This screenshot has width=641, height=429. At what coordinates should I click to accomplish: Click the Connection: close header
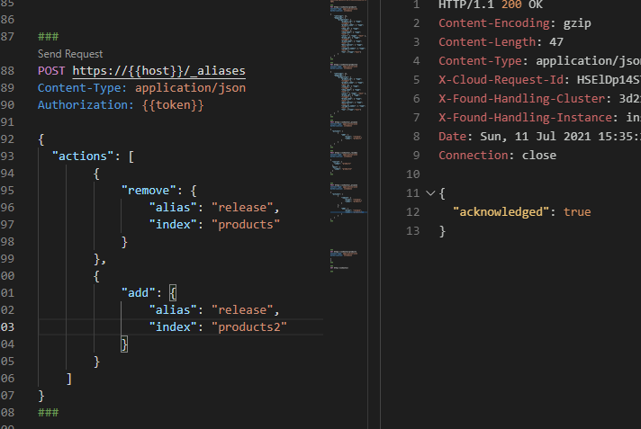[x=497, y=156]
